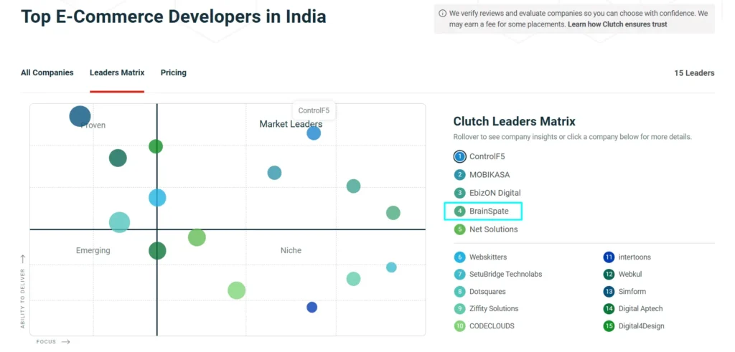Click the dark green Digital Aptech bubble in Proven
The height and width of the screenshot is (352, 735).
tap(118, 158)
